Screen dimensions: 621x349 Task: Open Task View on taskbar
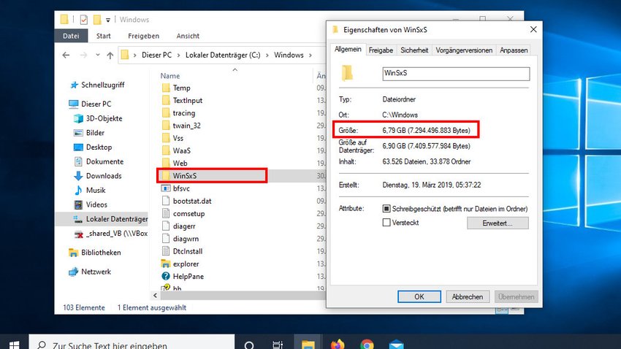coord(278,345)
